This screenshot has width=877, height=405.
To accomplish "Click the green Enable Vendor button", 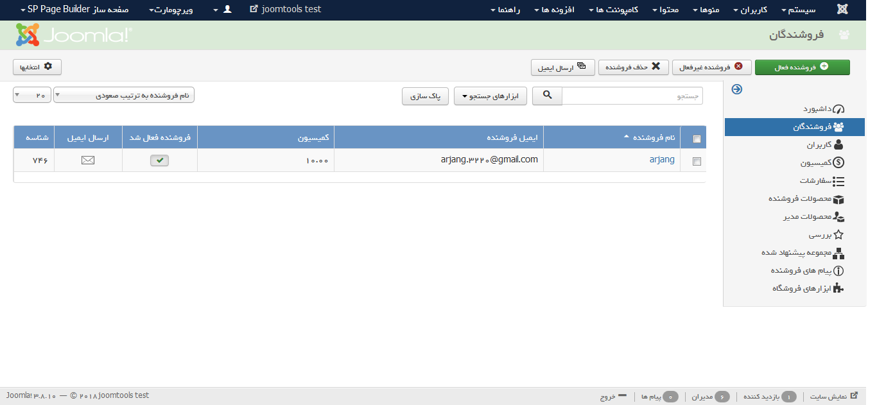I will pos(802,67).
